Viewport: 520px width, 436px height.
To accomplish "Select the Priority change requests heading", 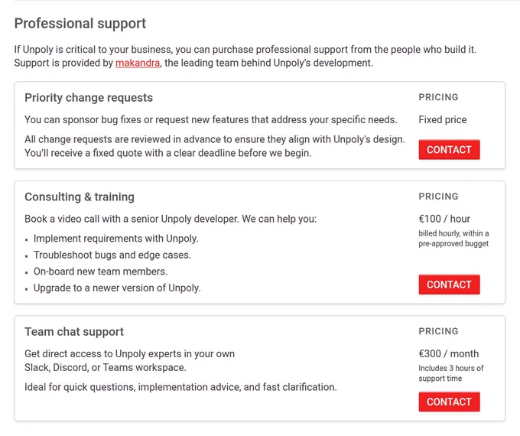I will pyautogui.click(x=89, y=98).
